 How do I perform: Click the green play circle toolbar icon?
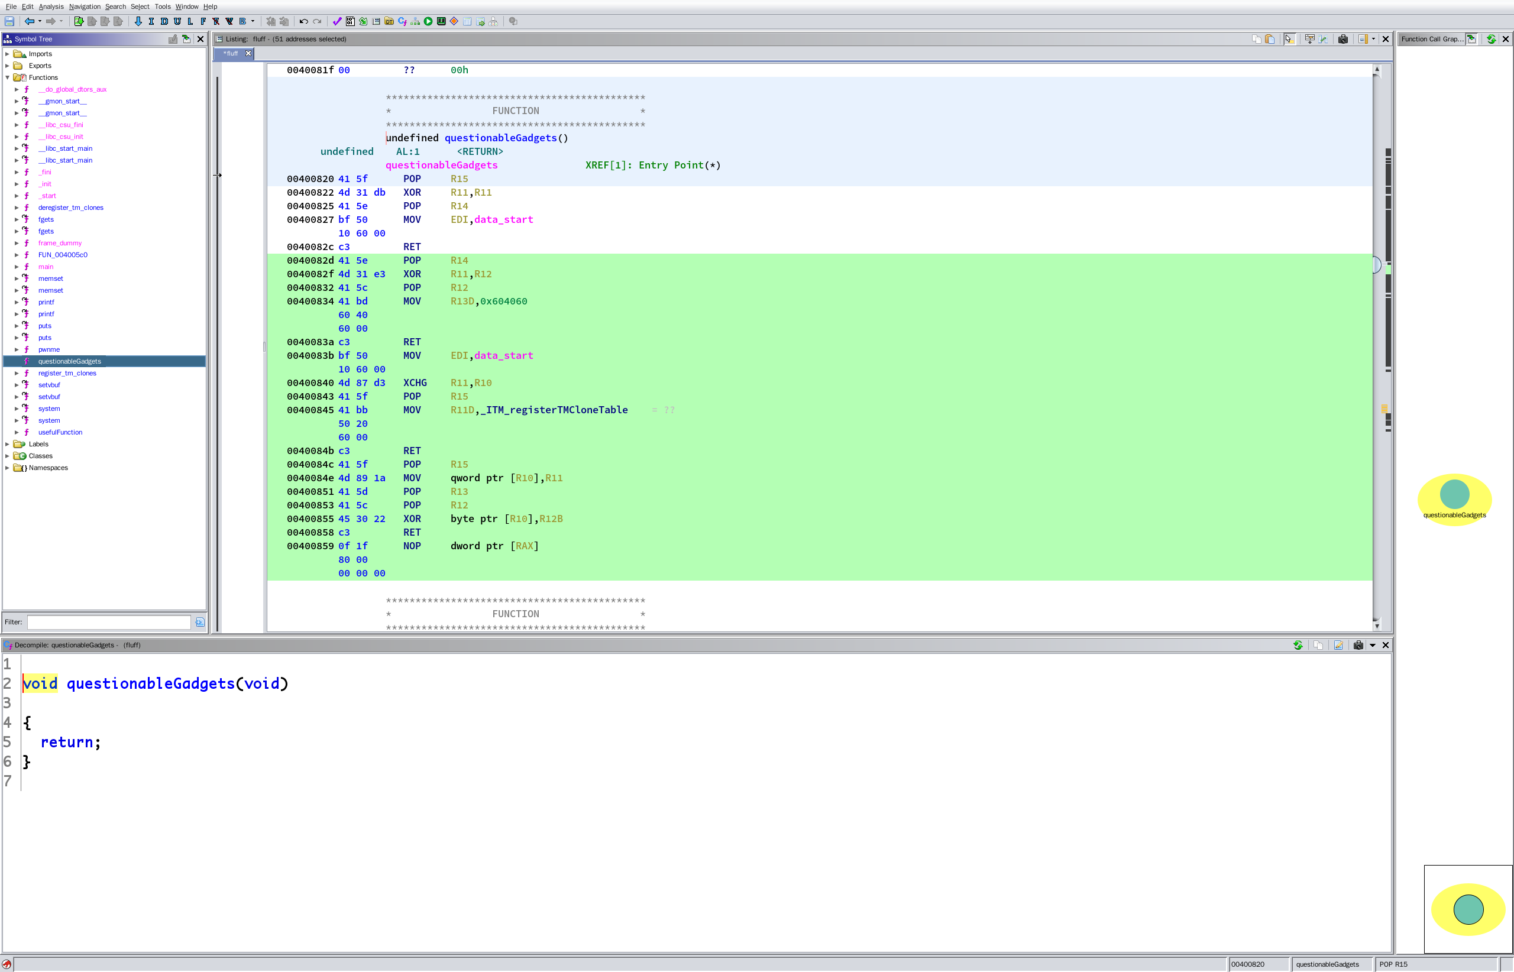click(428, 21)
